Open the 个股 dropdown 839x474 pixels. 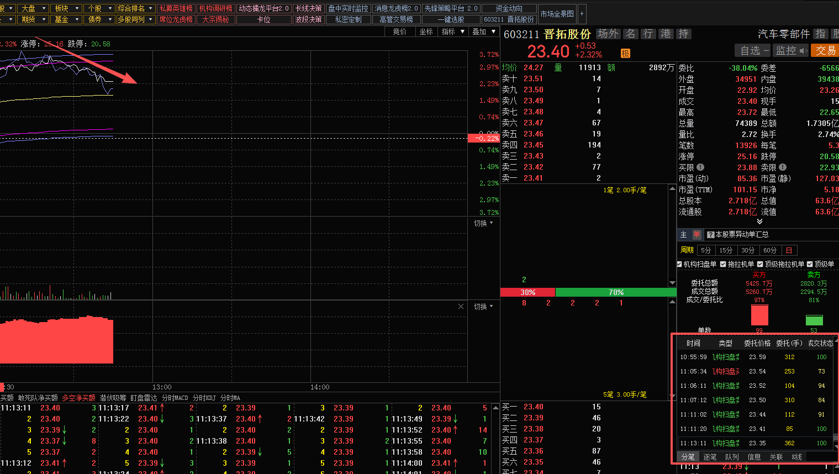click(99, 8)
